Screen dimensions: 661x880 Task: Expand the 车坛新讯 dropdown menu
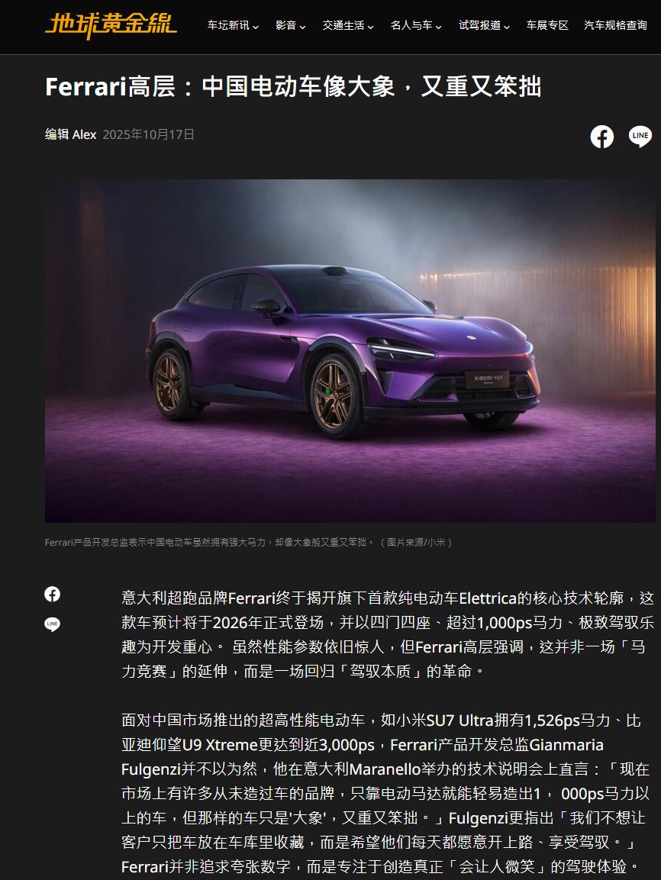233,26
